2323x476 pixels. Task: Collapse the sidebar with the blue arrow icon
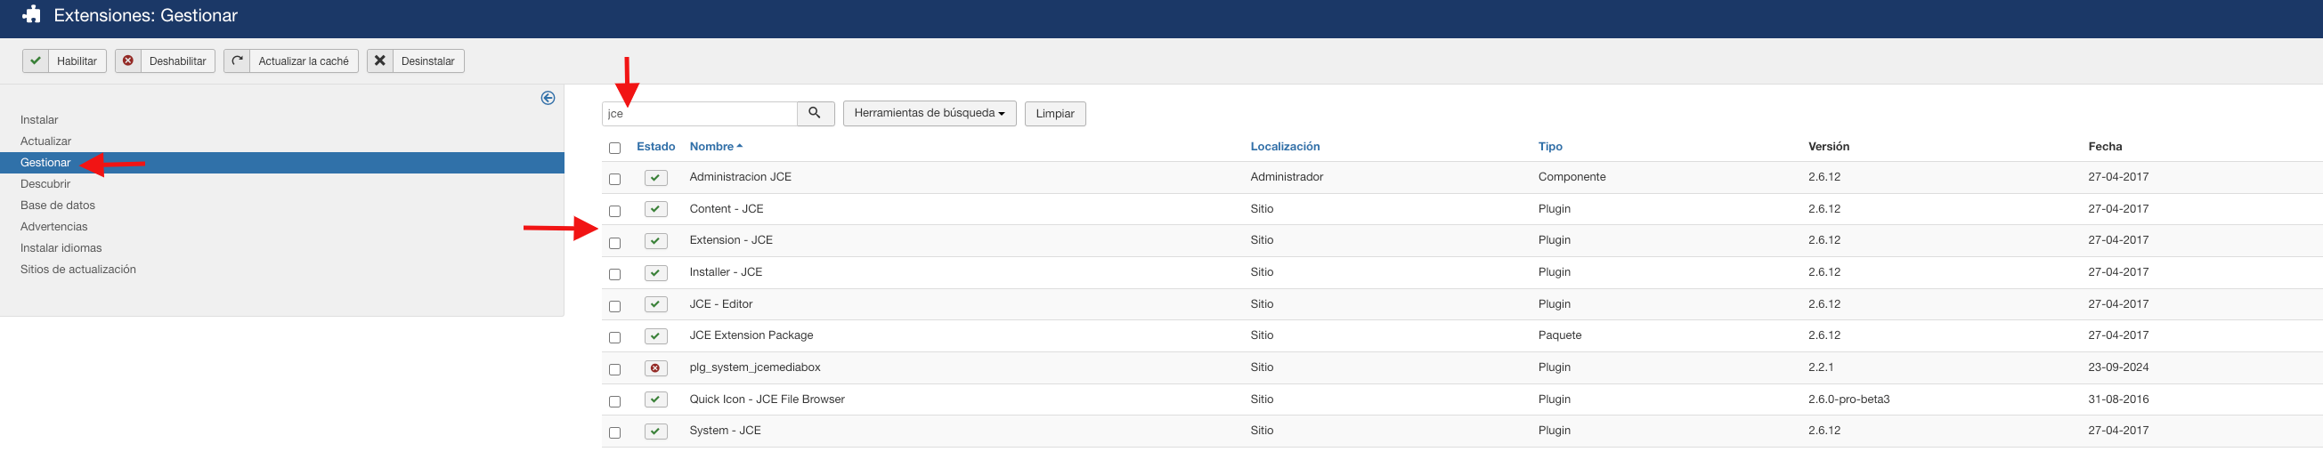[548, 98]
